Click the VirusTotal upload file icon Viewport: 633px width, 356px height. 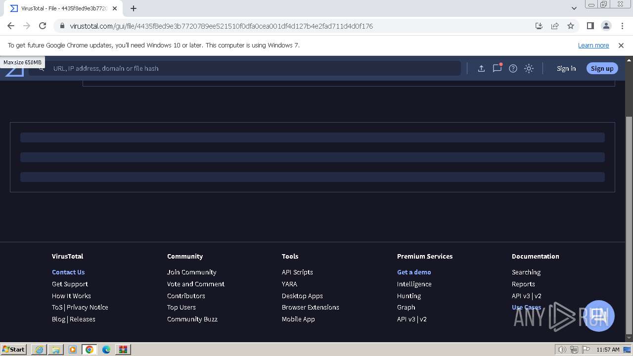pos(481,69)
